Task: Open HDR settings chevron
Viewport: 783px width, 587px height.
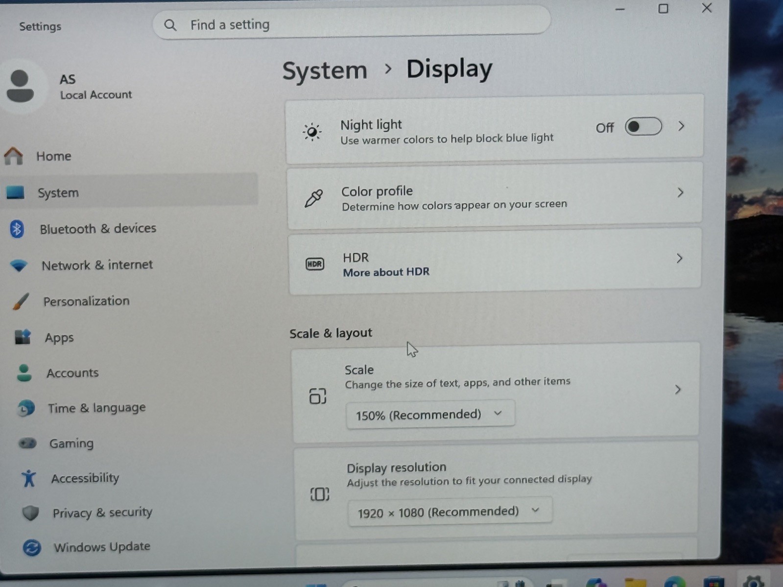Action: click(679, 258)
